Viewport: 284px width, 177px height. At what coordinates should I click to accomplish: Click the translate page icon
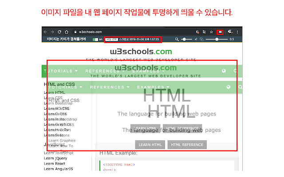204,32
